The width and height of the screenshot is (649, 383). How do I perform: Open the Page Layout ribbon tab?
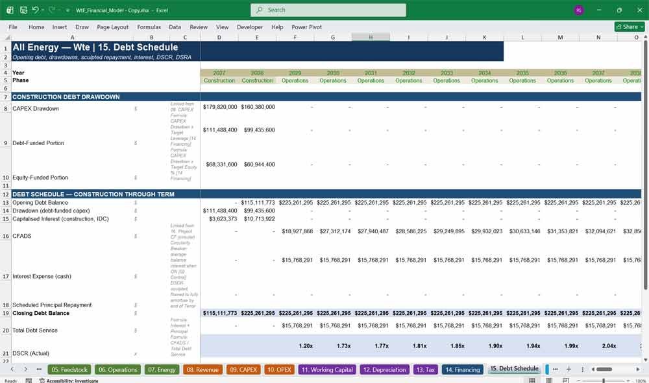click(x=112, y=27)
